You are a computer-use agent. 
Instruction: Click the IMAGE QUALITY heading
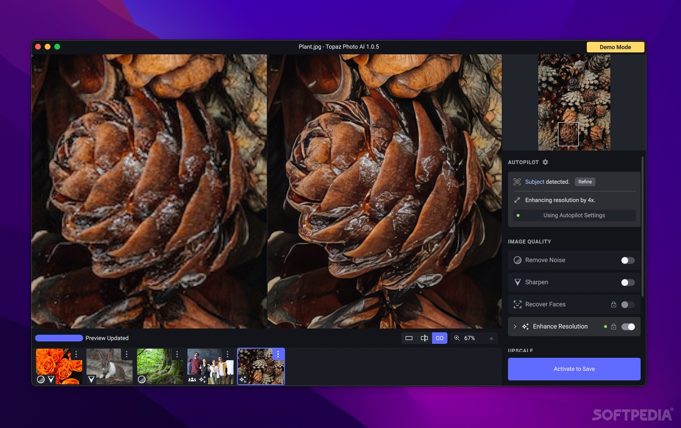point(529,241)
